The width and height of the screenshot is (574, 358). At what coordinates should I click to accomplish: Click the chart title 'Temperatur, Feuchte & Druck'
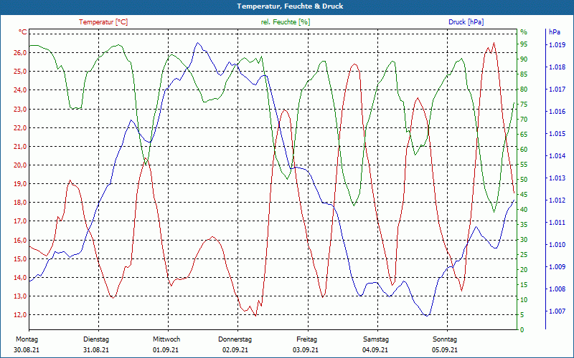pyautogui.click(x=290, y=6)
